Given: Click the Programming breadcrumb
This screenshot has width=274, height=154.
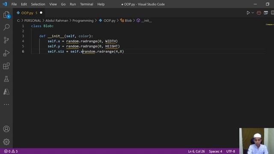Looking at the screenshot, I should (83, 21).
